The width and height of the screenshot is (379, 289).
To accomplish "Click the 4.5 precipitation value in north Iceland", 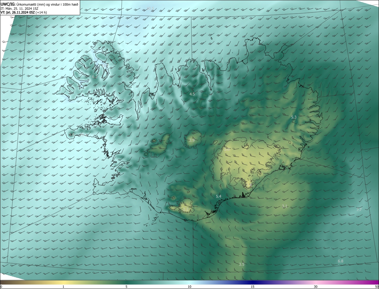I will tap(192, 94).
